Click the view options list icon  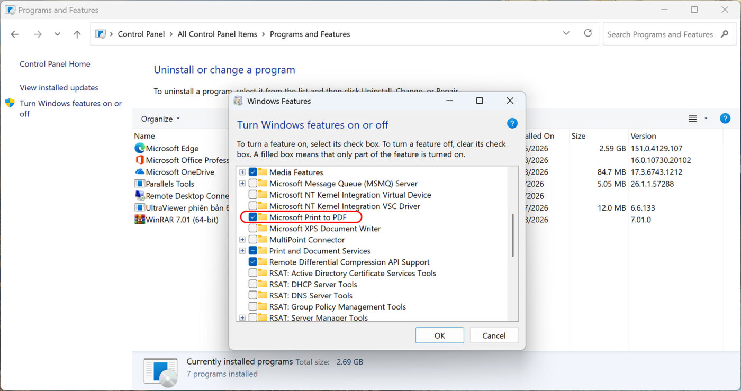[693, 119]
